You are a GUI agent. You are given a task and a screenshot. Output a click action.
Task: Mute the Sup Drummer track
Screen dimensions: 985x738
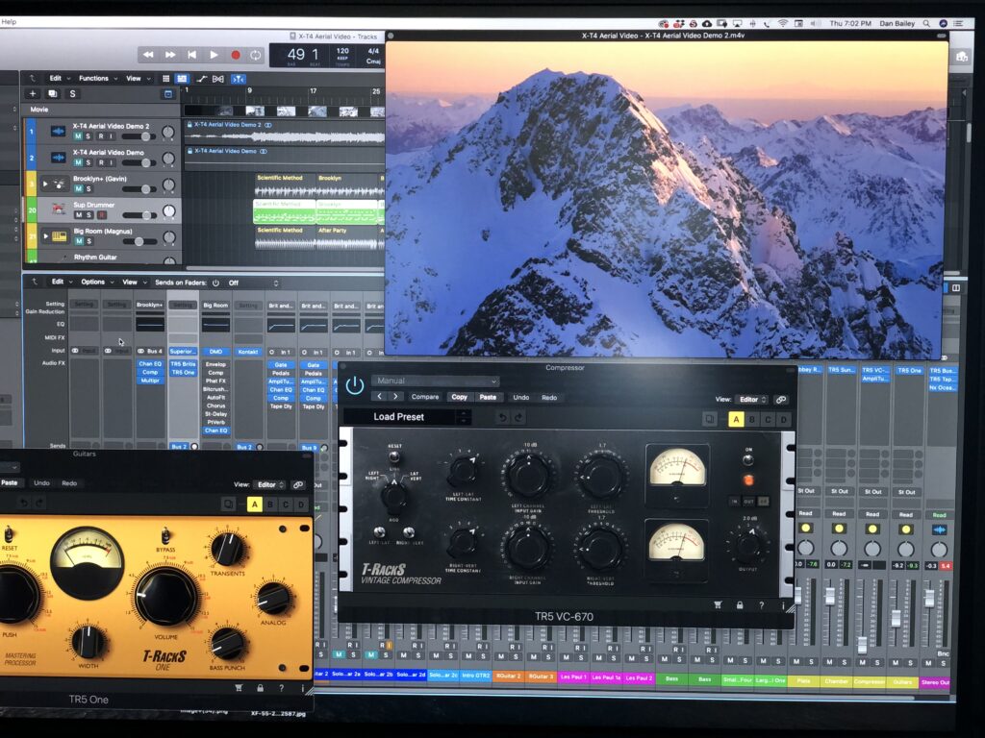(x=79, y=215)
